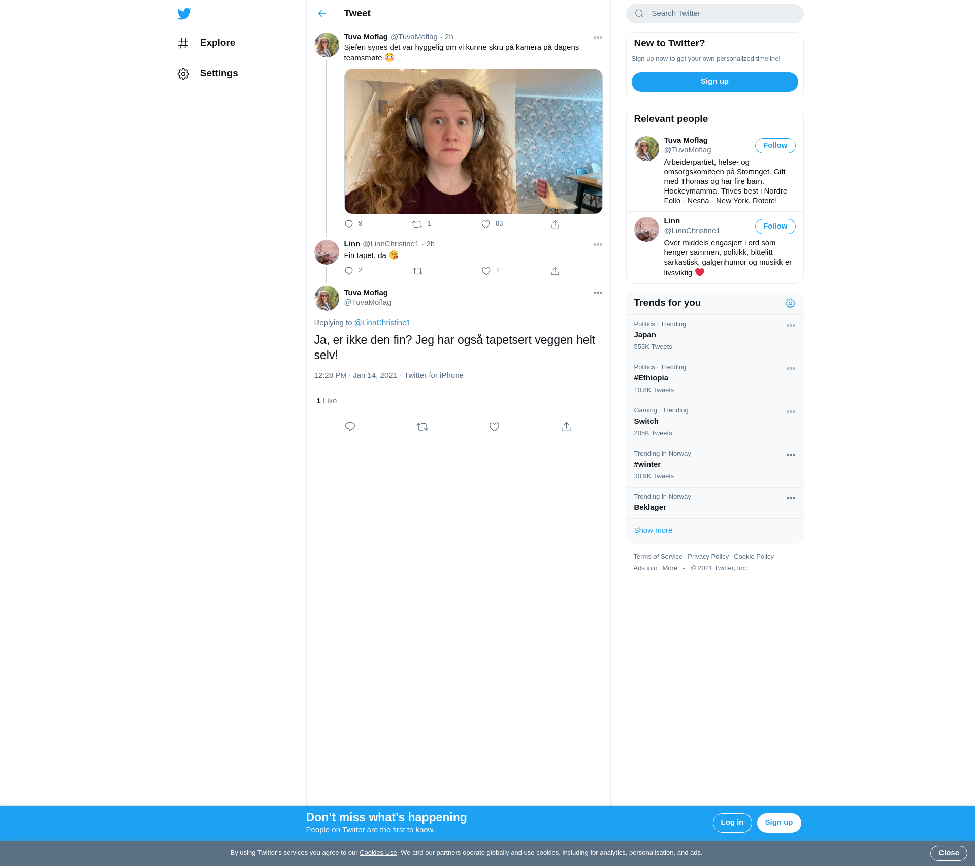Open the tweet's photo with headphones

[x=473, y=142]
